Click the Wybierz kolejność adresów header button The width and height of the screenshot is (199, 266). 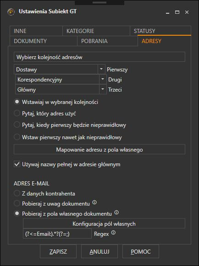point(99,57)
